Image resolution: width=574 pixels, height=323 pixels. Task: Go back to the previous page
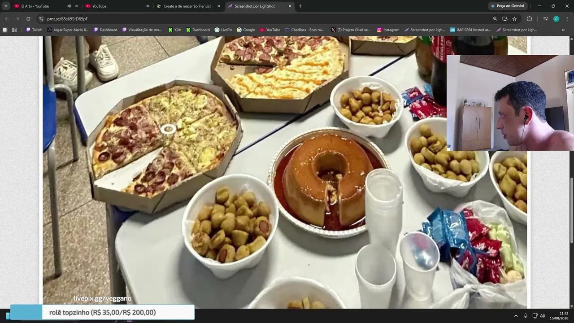[x=7, y=19]
